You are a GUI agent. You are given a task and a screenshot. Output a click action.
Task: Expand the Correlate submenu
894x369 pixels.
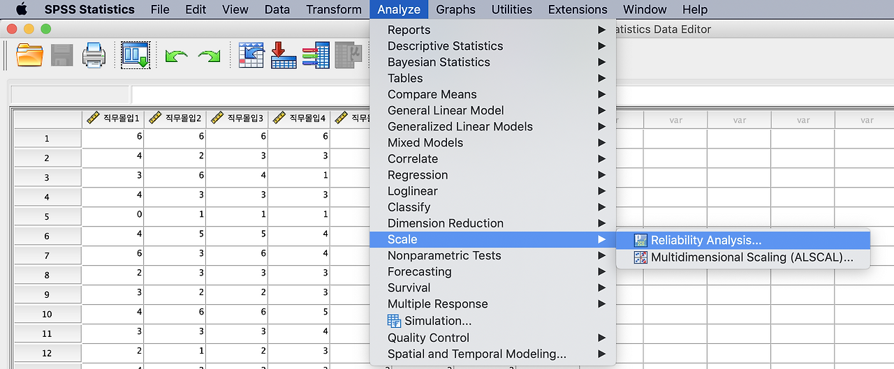492,158
